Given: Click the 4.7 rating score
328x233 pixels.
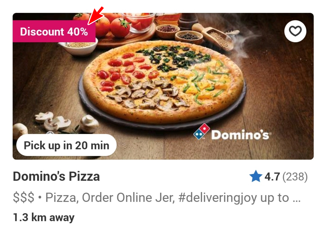Looking at the screenshot, I should pyautogui.click(x=272, y=176).
